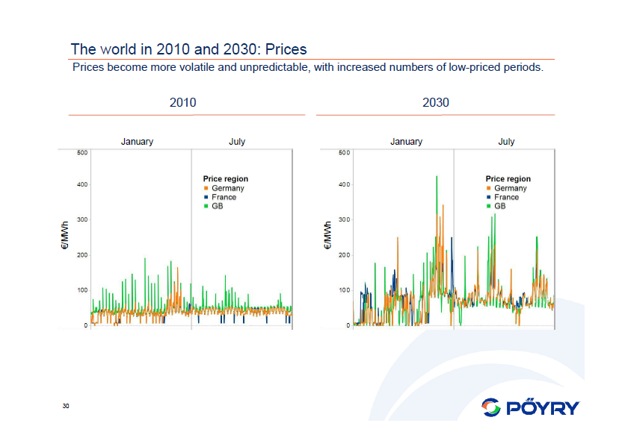Click the '500' y-axis label on the 2010 chart
Screen dimensions: 622x435
coord(82,153)
